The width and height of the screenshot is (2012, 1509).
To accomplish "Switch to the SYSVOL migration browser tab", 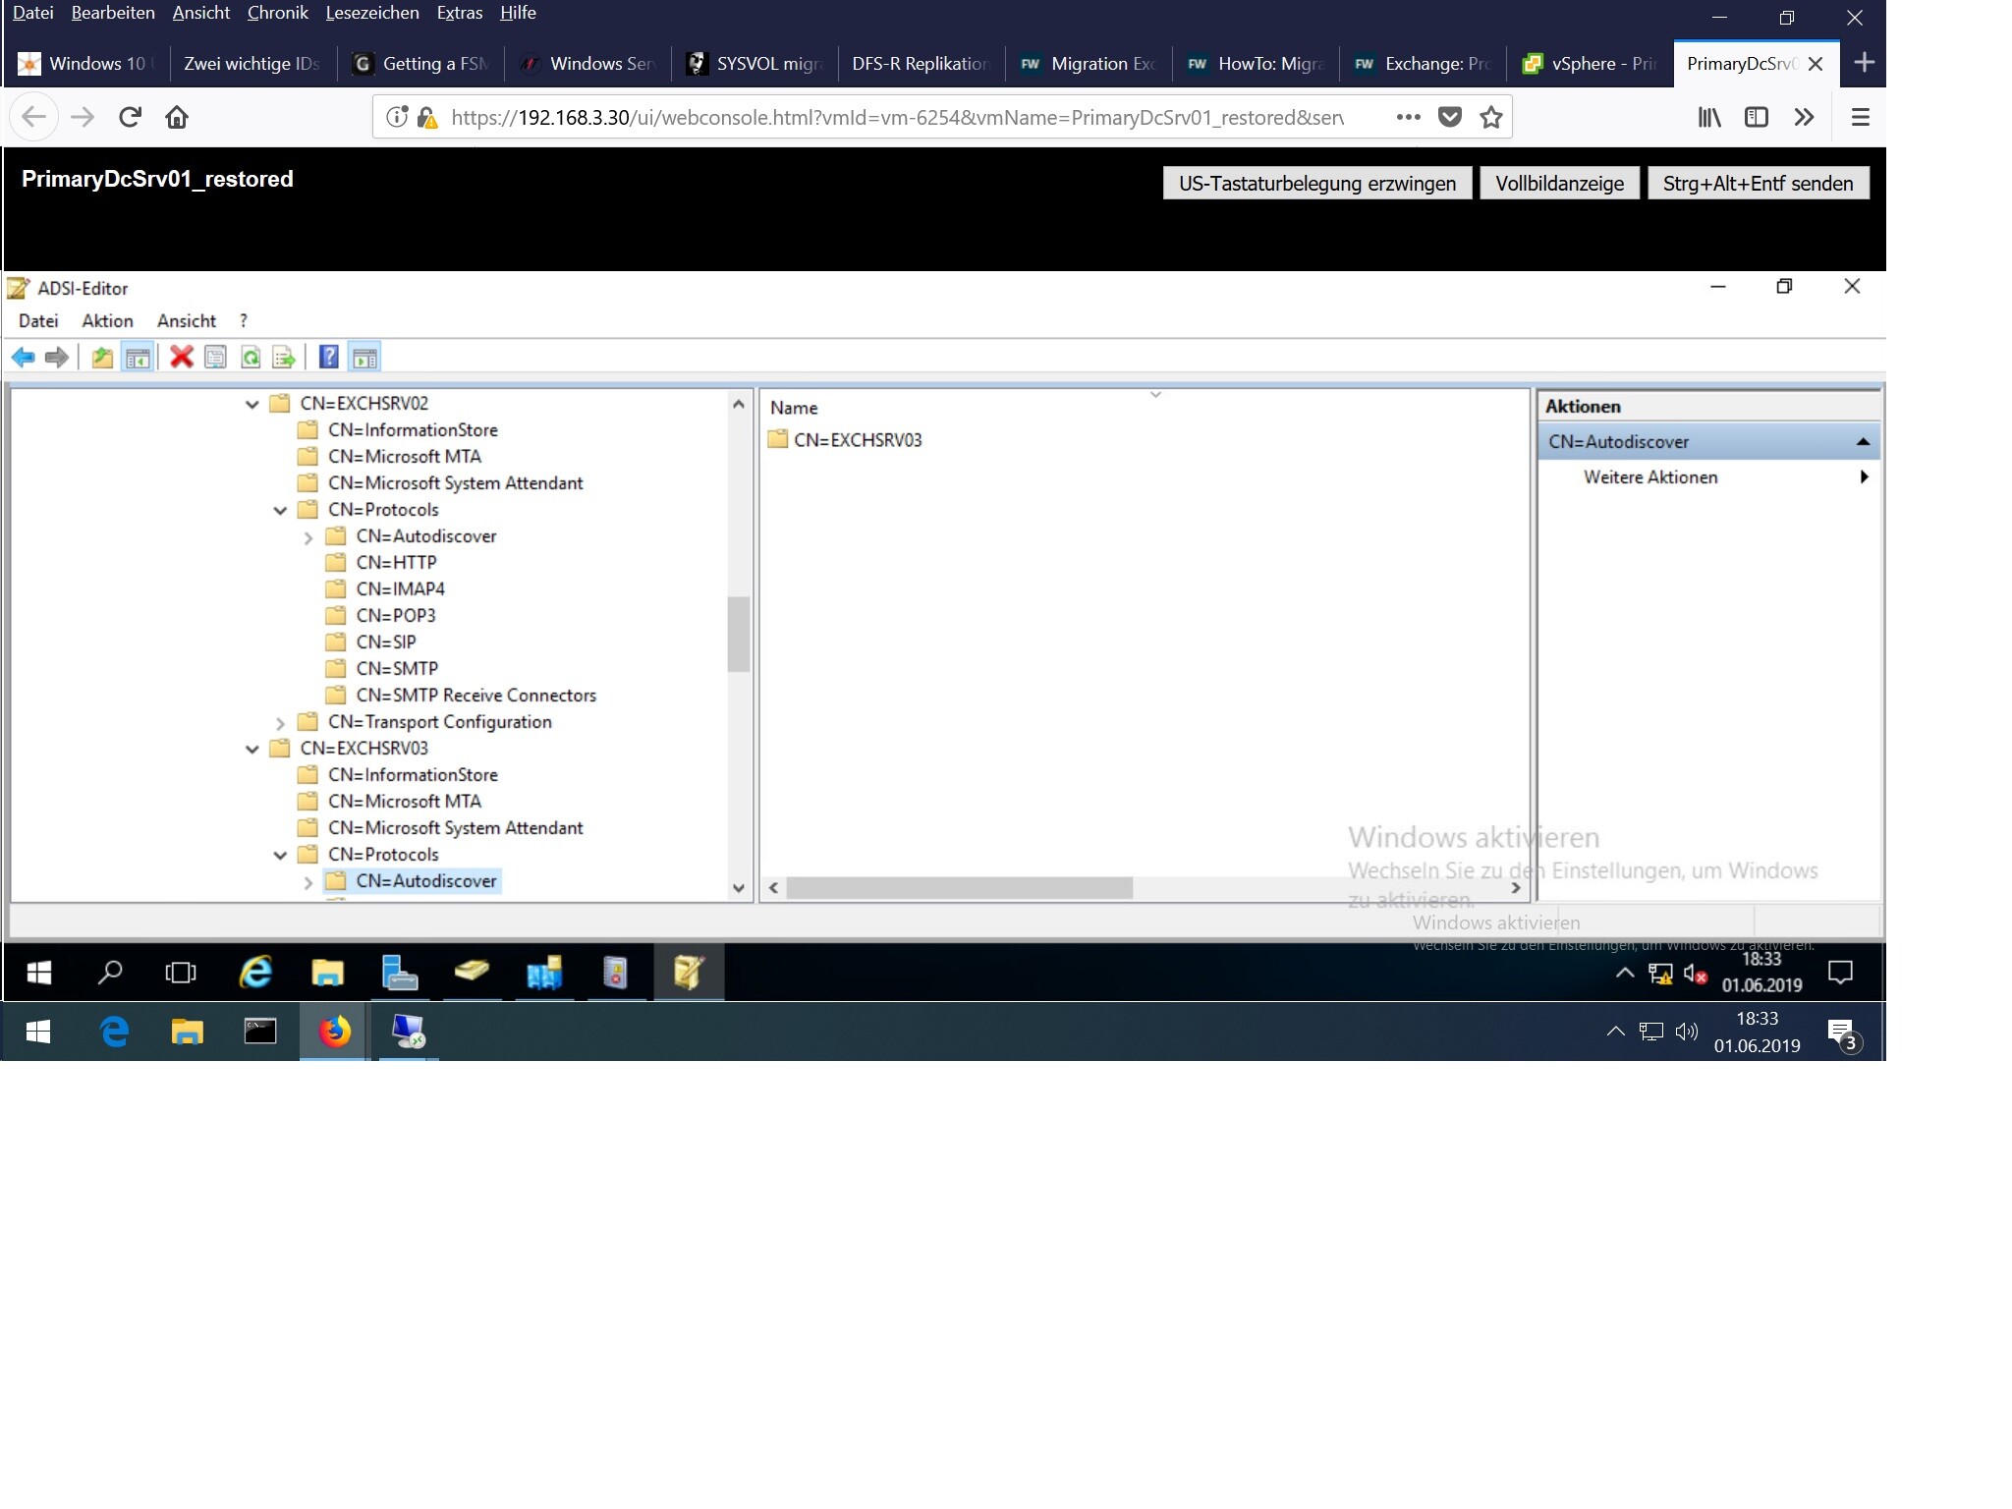I will click(754, 64).
